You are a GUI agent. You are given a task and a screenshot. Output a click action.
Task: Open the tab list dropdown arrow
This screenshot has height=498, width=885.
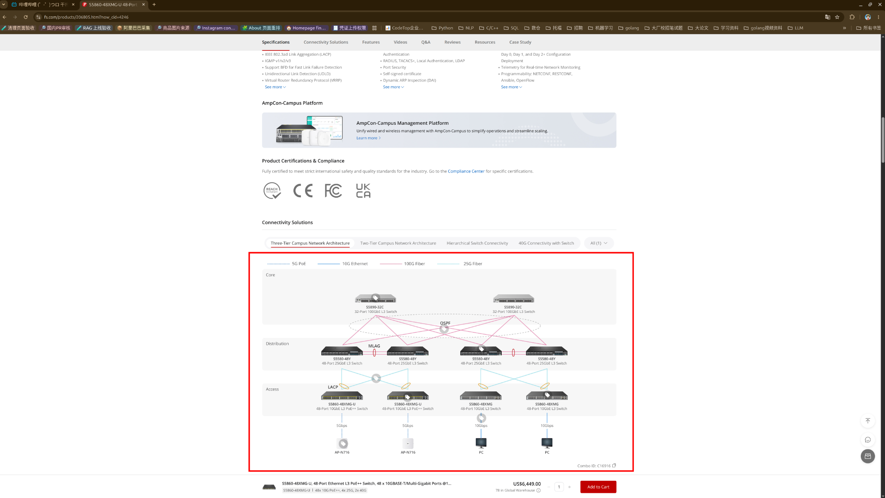click(4, 5)
